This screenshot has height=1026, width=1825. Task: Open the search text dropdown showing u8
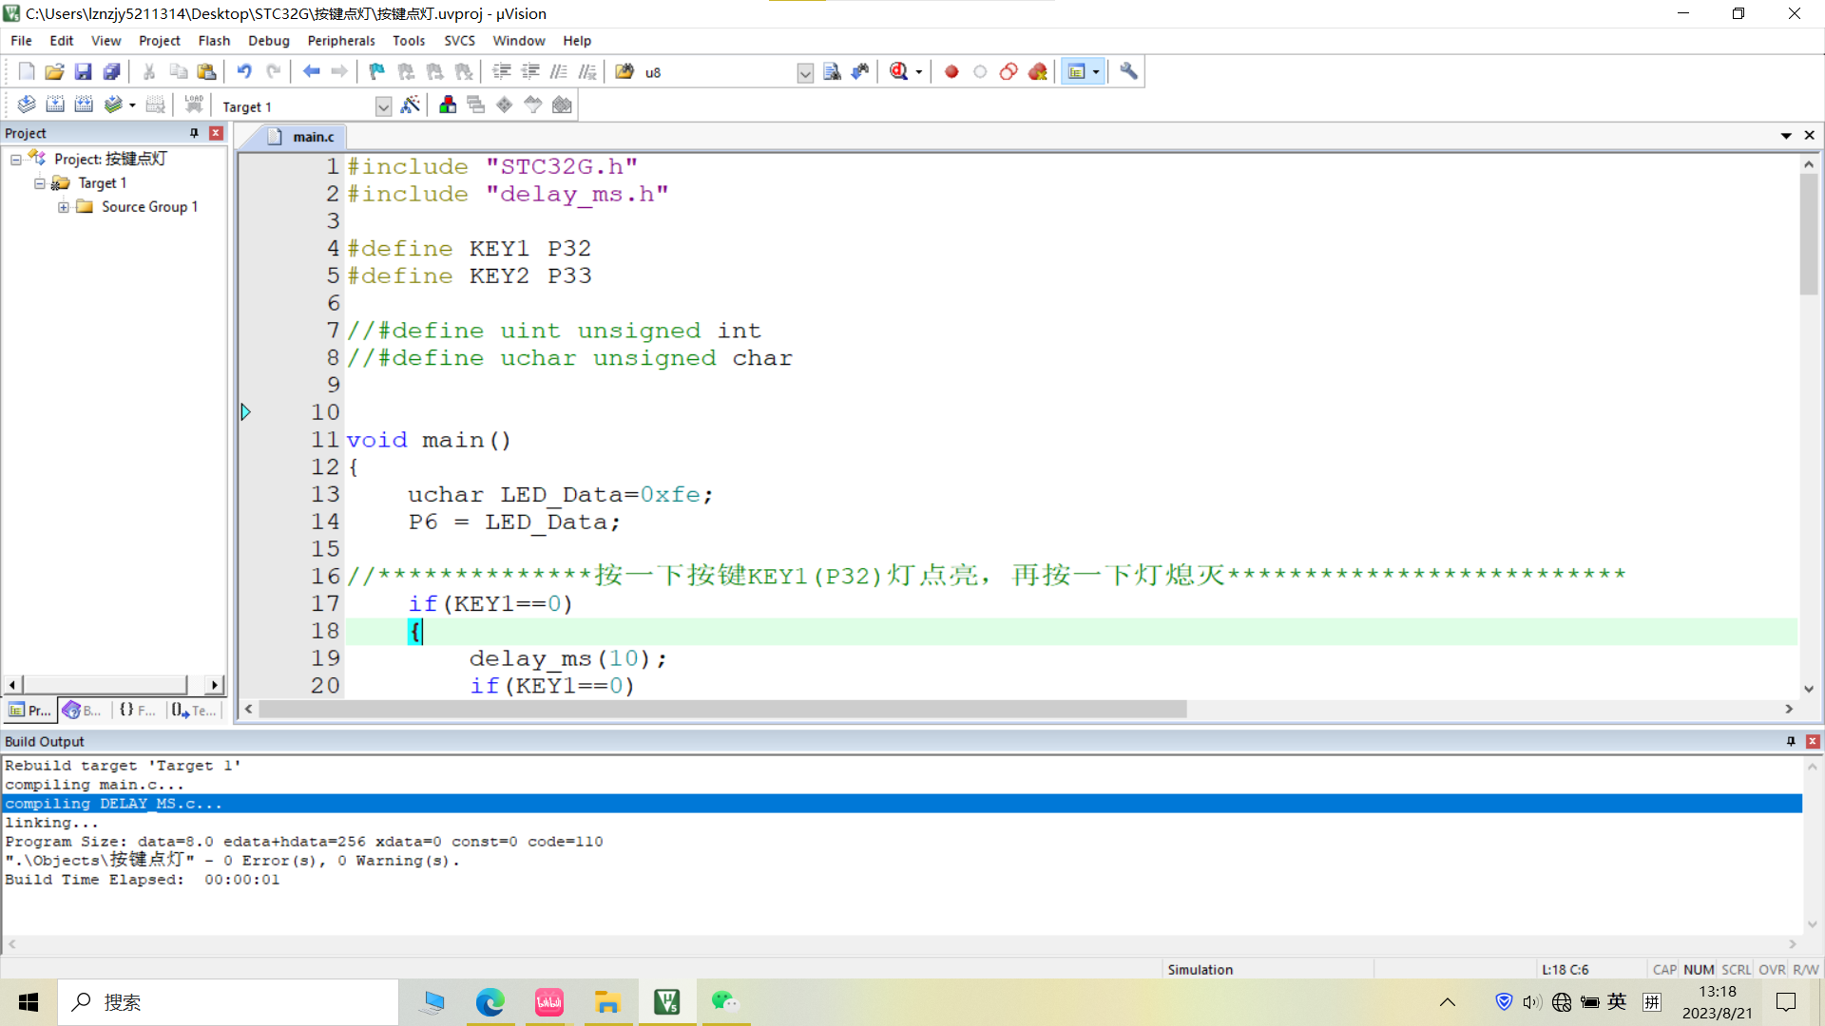pyautogui.click(x=805, y=73)
